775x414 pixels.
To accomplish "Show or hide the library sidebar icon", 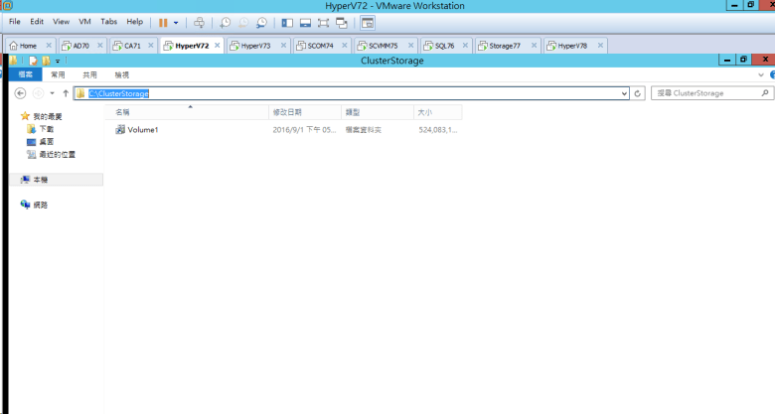I will pyautogui.click(x=287, y=22).
